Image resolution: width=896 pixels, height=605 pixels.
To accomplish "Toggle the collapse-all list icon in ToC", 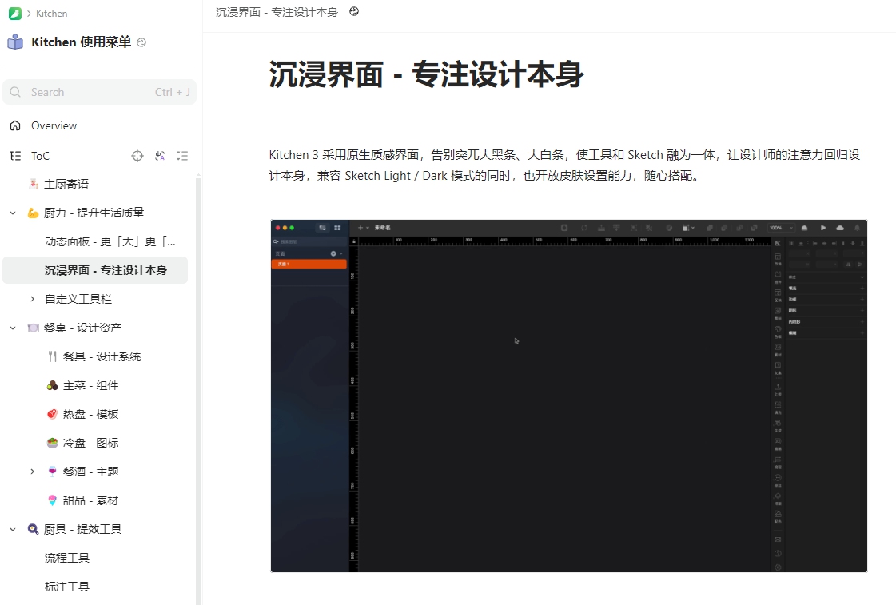I will click(x=182, y=156).
